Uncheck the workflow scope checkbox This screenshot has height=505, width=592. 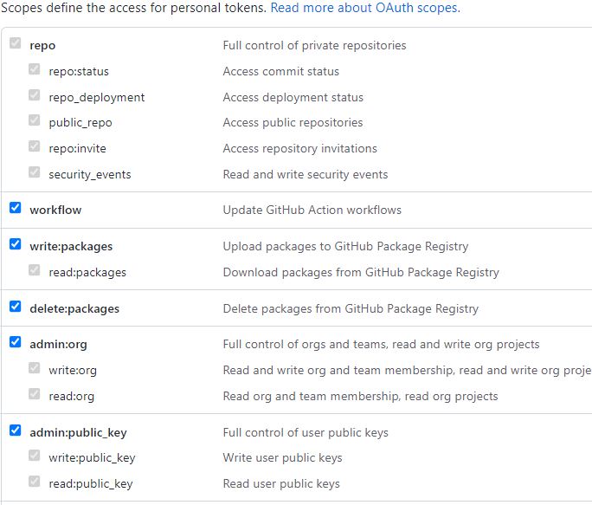point(15,208)
